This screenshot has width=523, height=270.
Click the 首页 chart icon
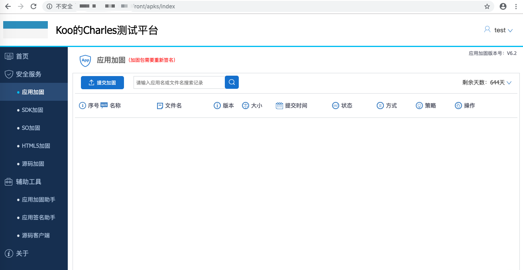pyautogui.click(x=9, y=56)
